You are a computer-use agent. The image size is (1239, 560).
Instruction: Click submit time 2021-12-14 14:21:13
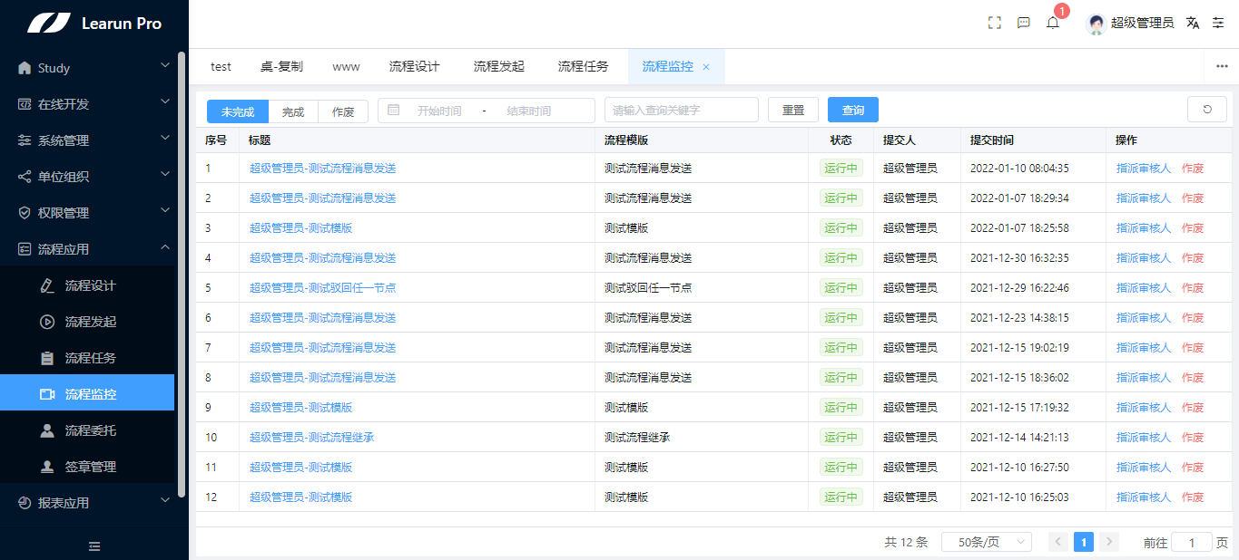click(x=1019, y=437)
